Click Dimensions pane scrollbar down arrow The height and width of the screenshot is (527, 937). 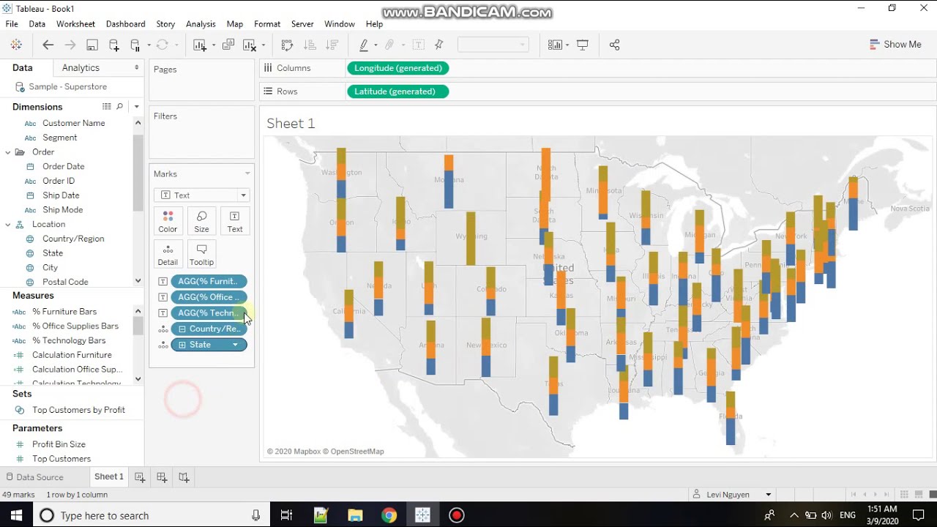tap(138, 281)
